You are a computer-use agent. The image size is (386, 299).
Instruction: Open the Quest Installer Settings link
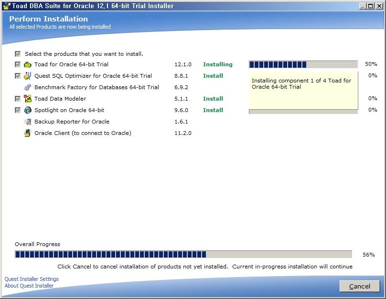point(32,279)
